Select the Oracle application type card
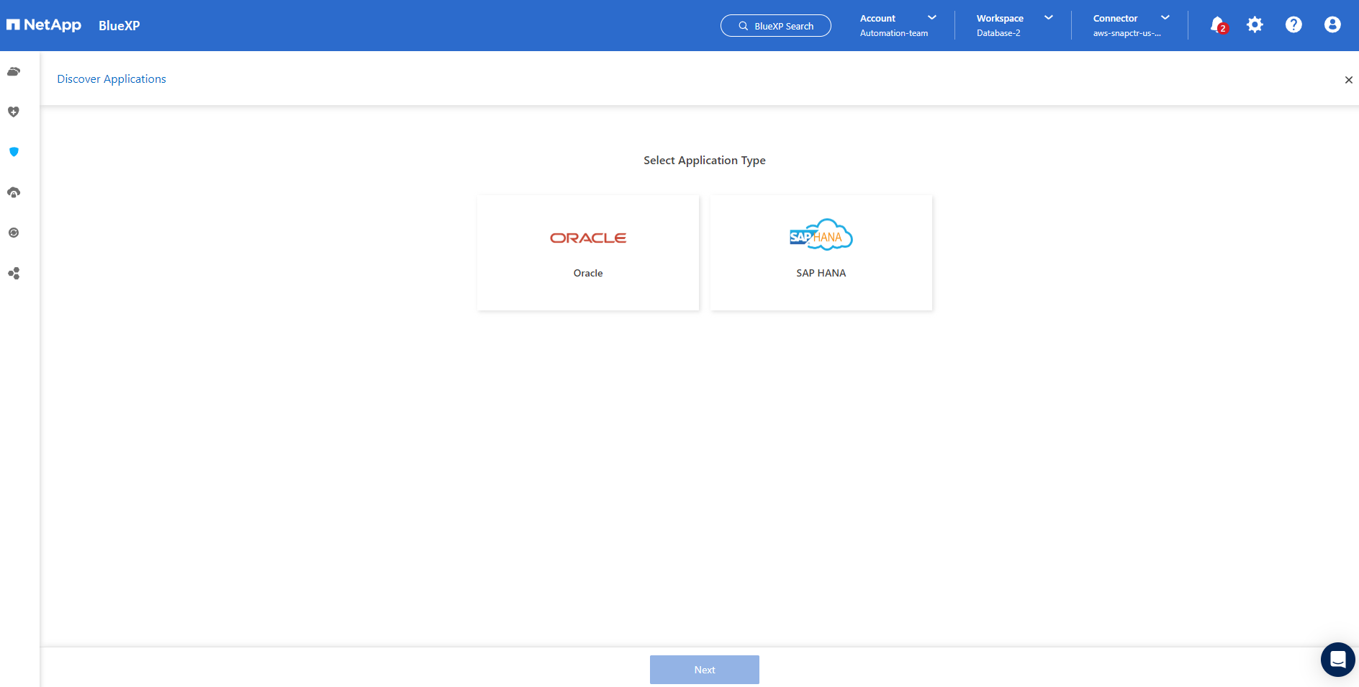 pyautogui.click(x=588, y=253)
